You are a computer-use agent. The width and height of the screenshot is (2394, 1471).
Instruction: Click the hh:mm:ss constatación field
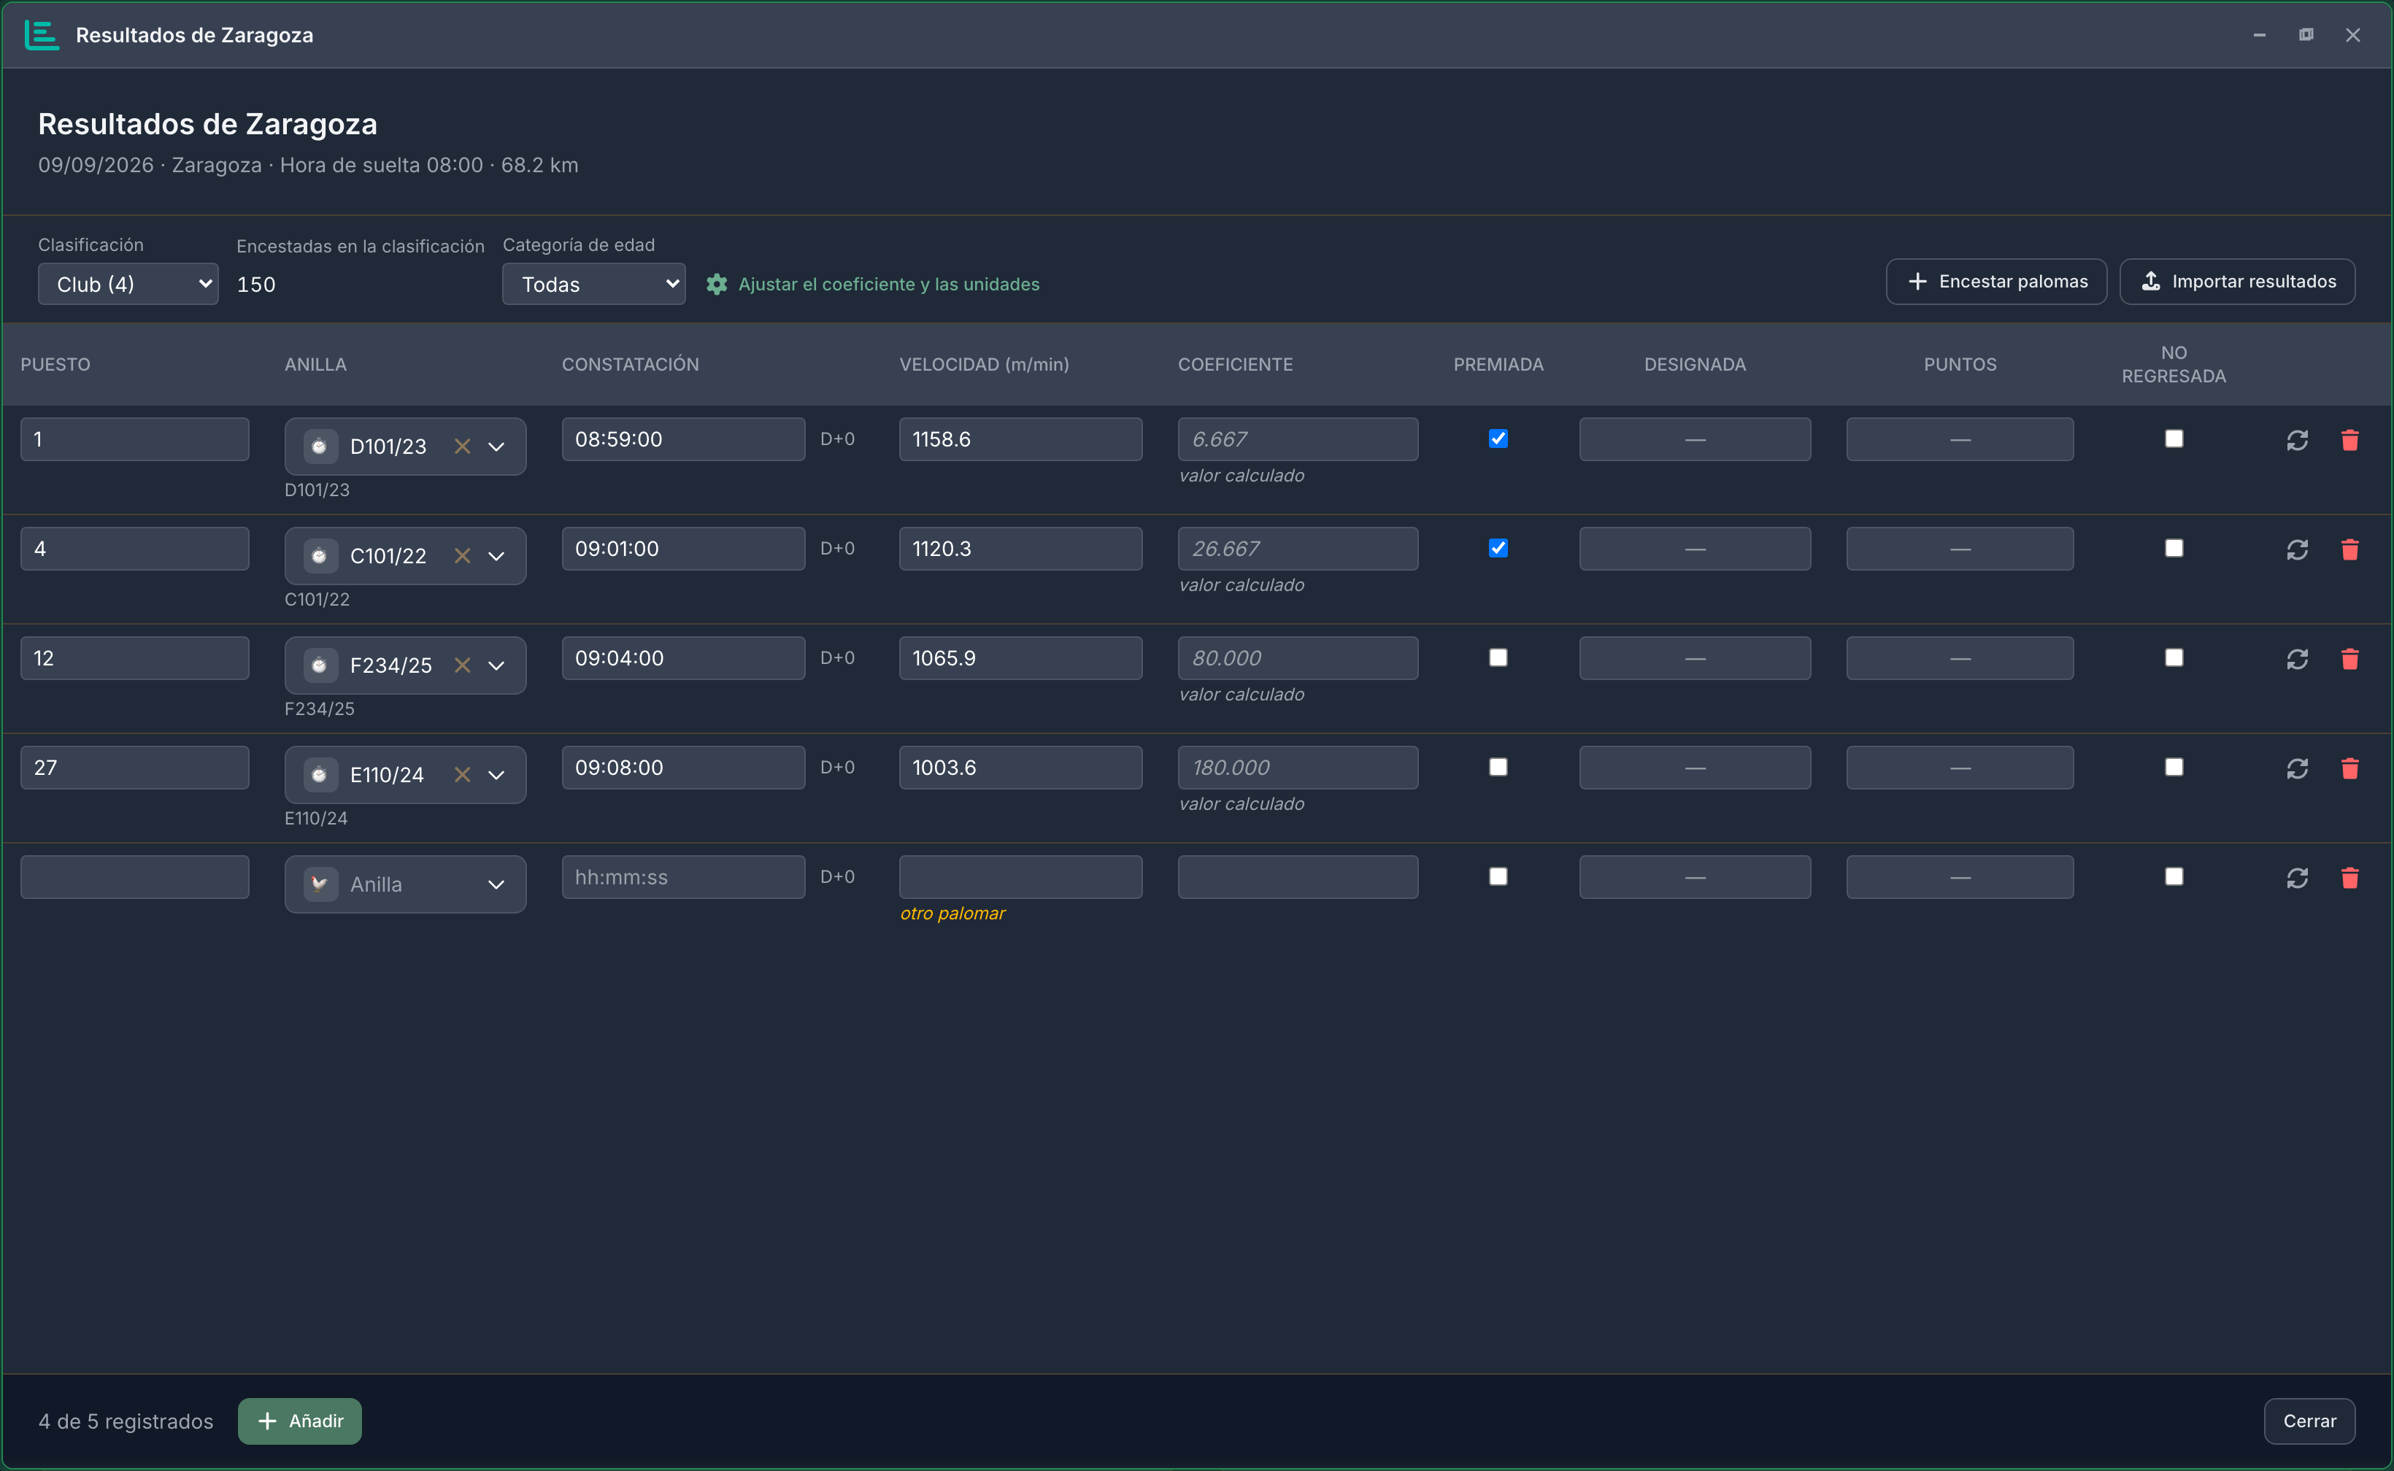click(683, 876)
